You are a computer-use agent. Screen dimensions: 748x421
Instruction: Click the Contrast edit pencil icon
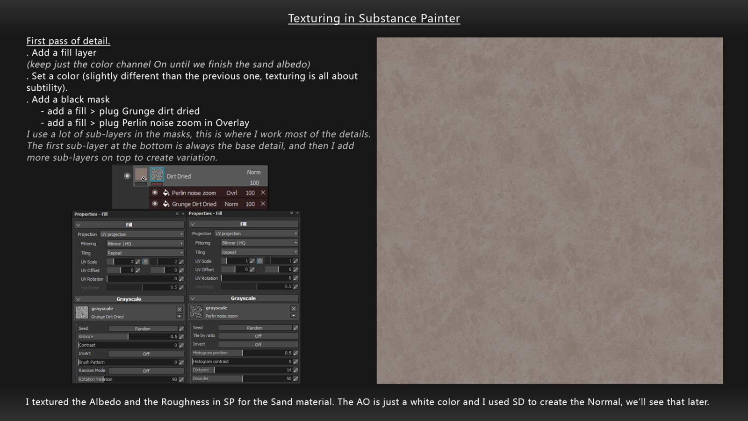click(x=181, y=345)
